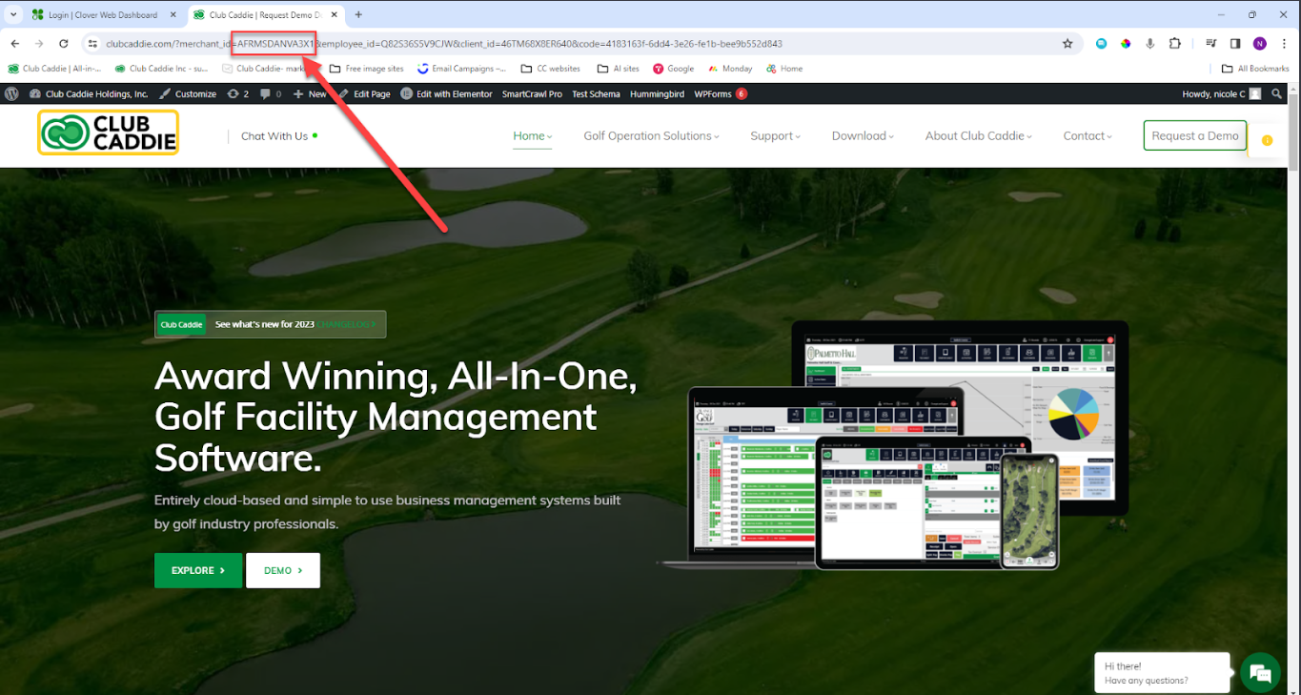Click the Club Caddie logo

tap(109, 133)
